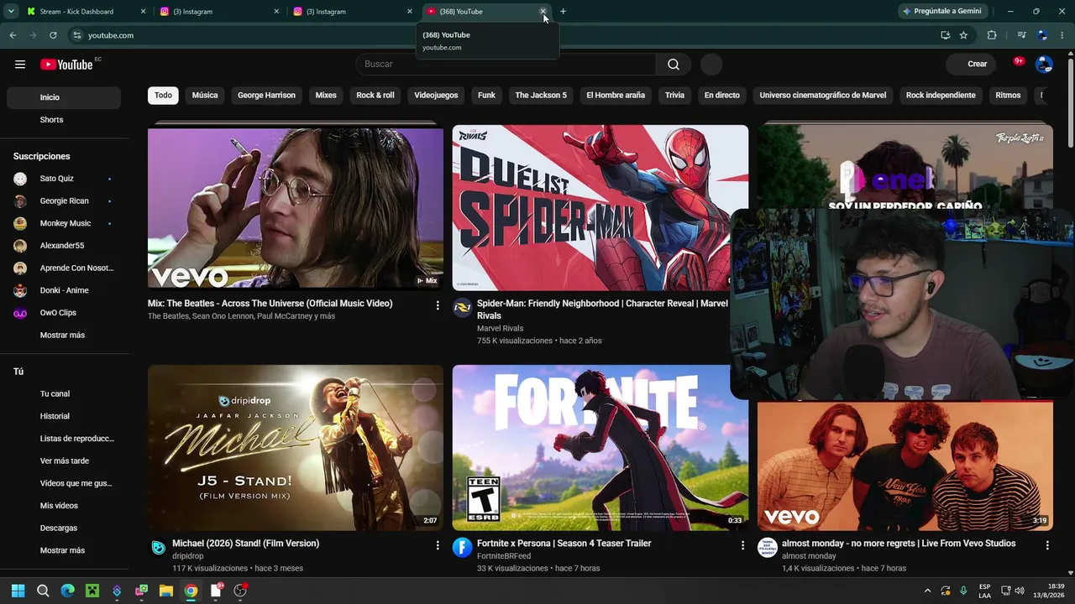1075x604 pixels.
Task: Open the Chrome three-dot menu
Action: (x=1062, y=35)
